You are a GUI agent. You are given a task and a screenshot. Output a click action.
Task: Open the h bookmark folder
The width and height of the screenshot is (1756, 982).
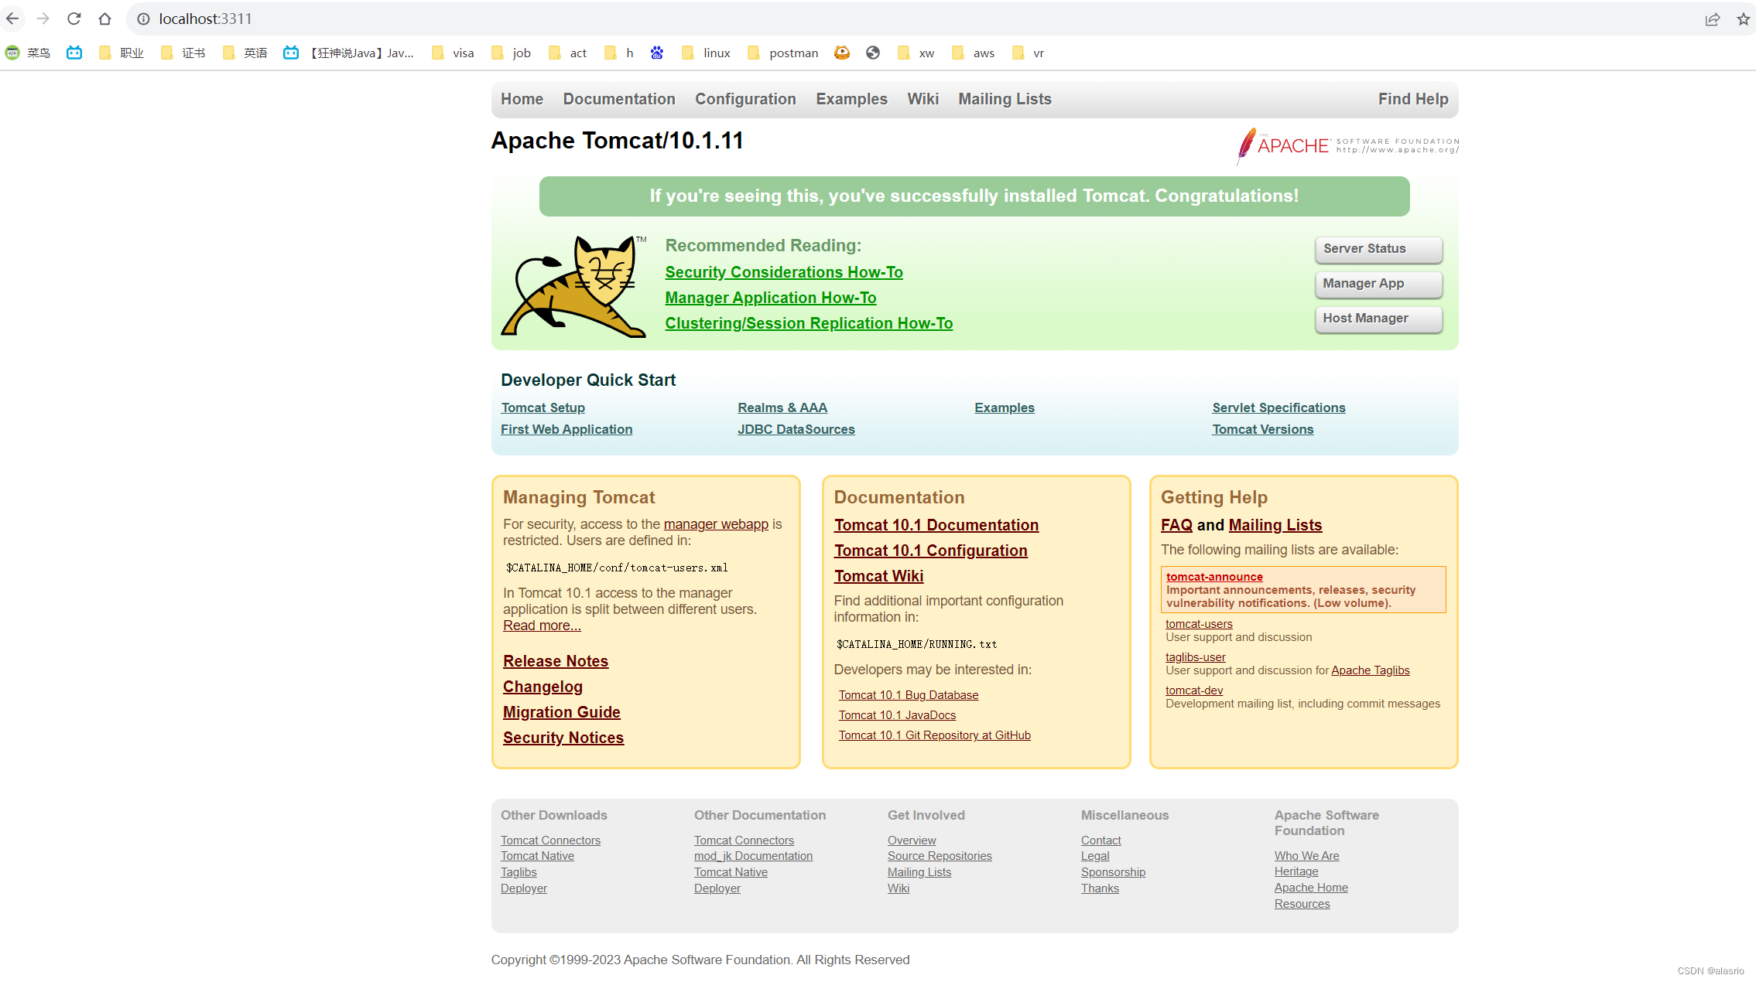pyautogui.click(x=619, y=53)
